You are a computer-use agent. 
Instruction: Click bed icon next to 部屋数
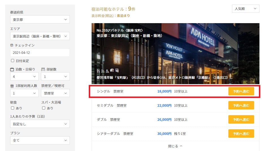click(x=43, y=69)
